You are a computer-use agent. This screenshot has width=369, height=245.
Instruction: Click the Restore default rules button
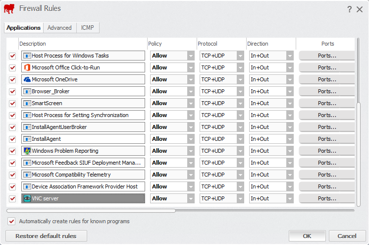[x=46, y=236]
